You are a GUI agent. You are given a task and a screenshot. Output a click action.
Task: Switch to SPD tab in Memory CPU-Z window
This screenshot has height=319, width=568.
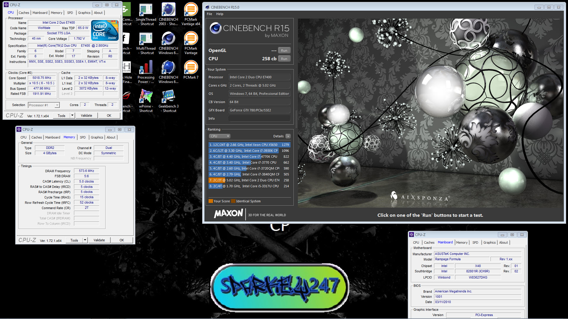pos(83,137)
